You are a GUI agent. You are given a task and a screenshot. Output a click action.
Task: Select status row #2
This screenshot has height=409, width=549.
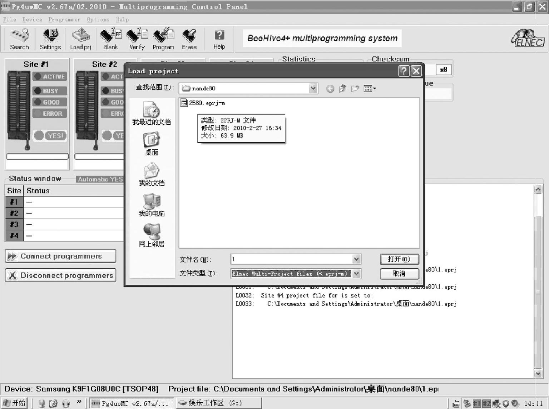tap(65, 213)
